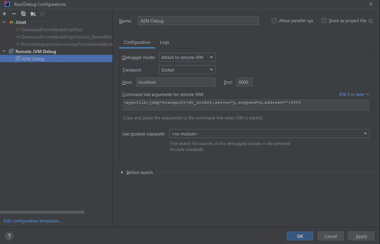The image size is (380, 244).
Task: Click the Copy Configuration icon
Action: 23,14
